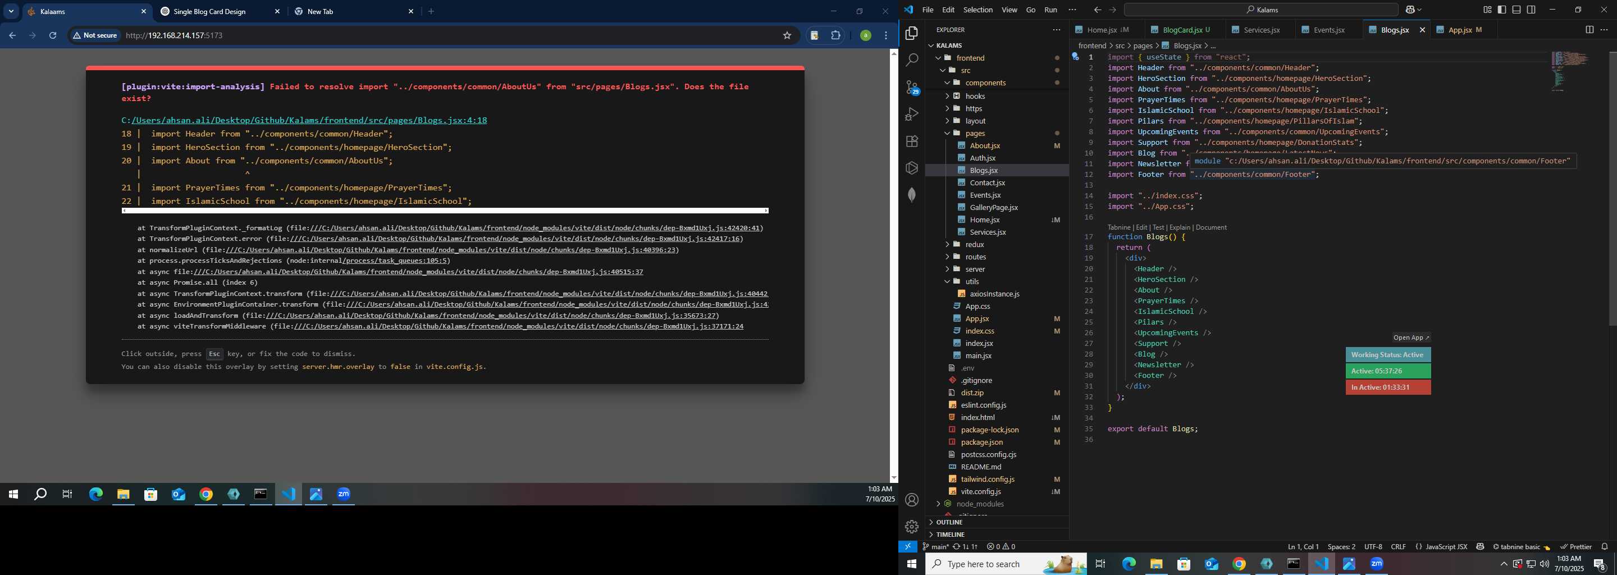Screen dimensions: 1617x575
Task: Open Chrome tab search dropdown arrow
Action: (11, 11)
